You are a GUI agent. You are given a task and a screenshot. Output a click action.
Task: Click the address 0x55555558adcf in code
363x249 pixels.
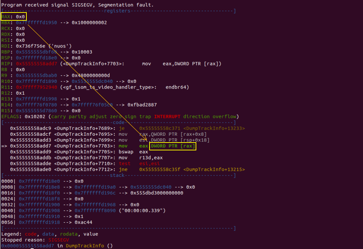pyautogui.click(x=31, y=134)
